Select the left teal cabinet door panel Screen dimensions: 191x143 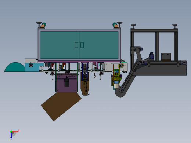[60, 45]
